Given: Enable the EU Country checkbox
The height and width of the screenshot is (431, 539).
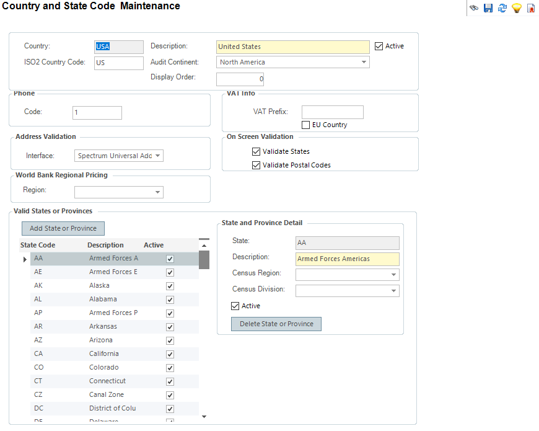Looking at the screenshot, I should pos(305,125).
